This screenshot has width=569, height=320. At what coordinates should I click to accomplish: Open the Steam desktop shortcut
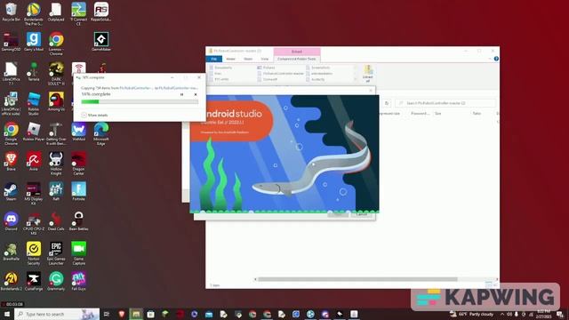tap(11, 192)
